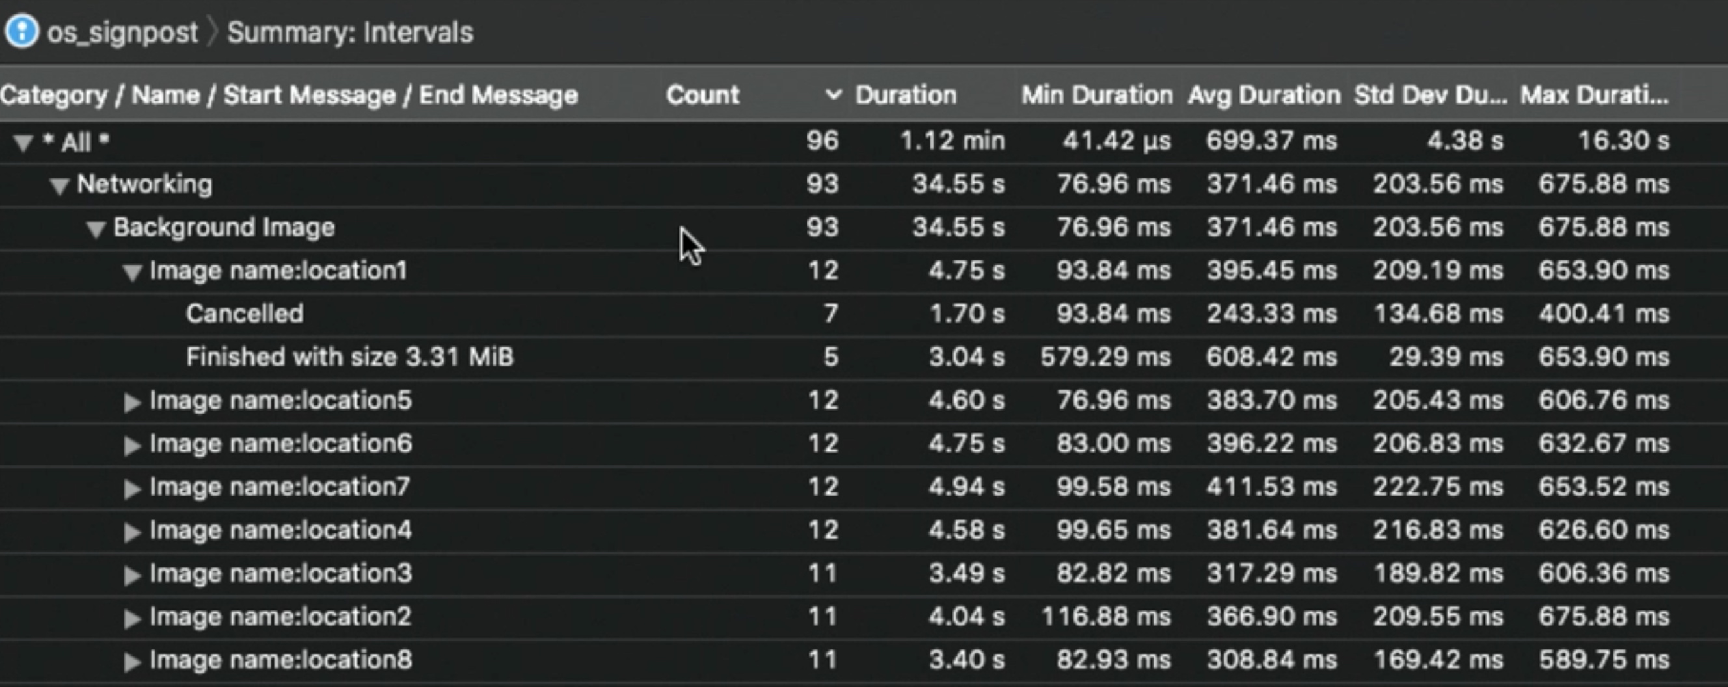
Task: Open the Summary: Intervals breadcrumb menu
Action: tap(350, 33)
